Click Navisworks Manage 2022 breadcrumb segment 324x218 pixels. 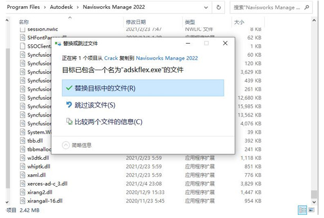[x=114, y=7]
